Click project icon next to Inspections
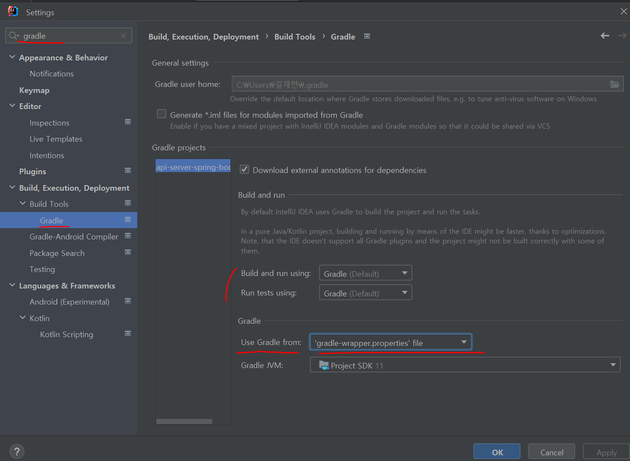Screen dimensions: 630x461 pyautogui.click(x=128, y=122)
